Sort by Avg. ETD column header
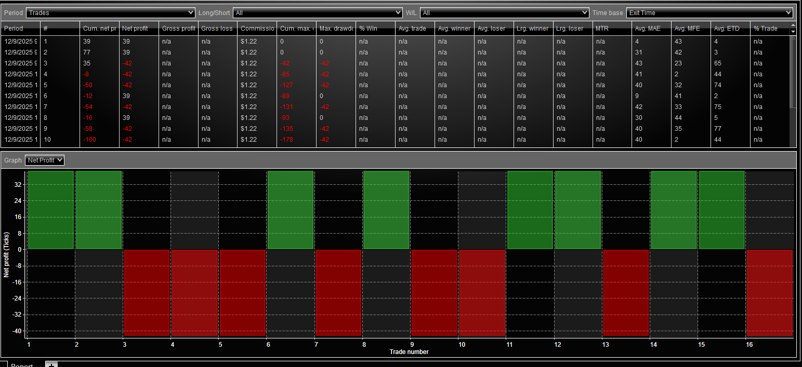This screenshot has height=367, width=802. (730, 29)
